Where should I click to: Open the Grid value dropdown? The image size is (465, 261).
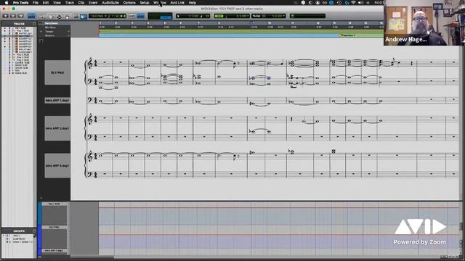coord(248,16)
